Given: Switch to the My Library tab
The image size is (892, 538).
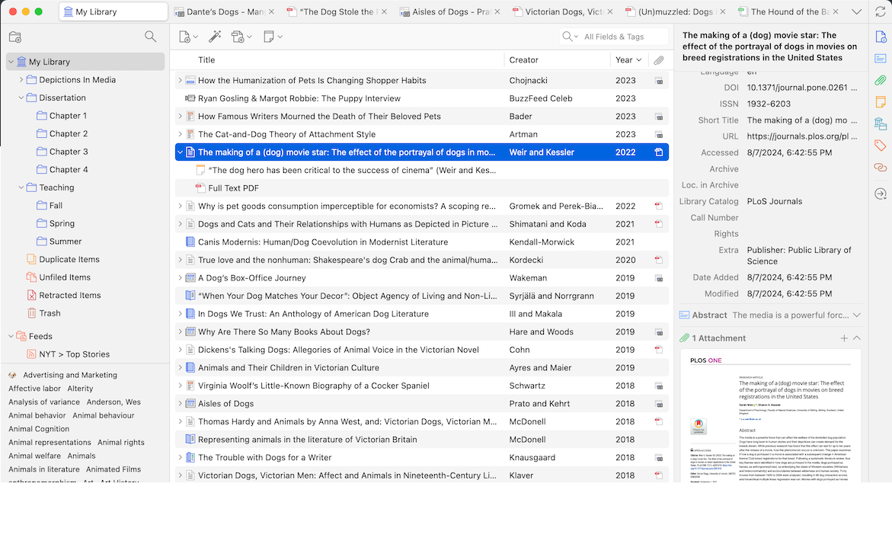Looking at the screenshot, I should (113, 11).
